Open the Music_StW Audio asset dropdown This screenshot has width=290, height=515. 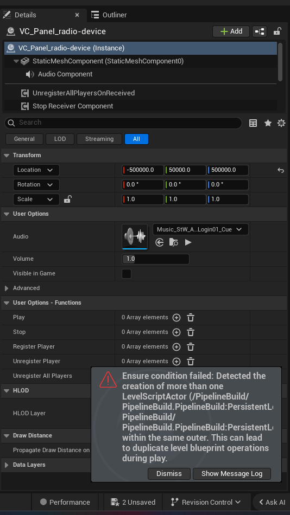pyautogui.click(x=200, y=229)
